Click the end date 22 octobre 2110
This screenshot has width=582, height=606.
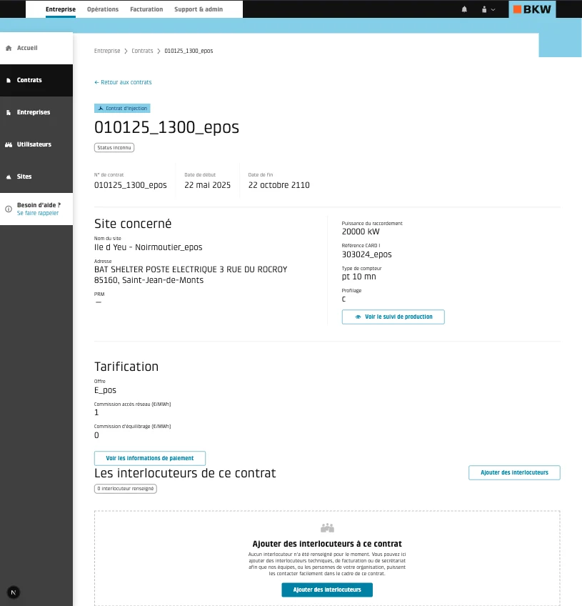coord(279,185)
